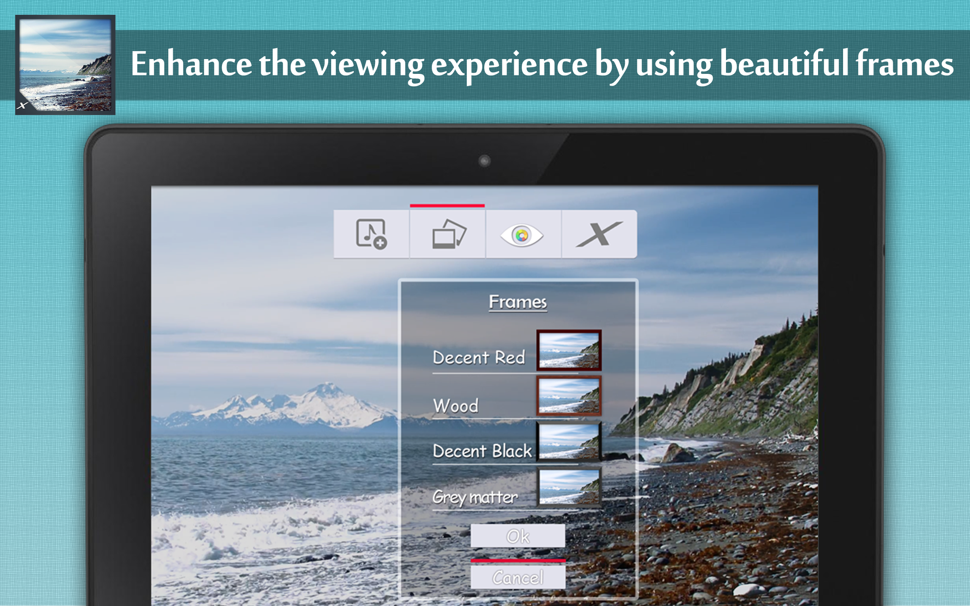Open the add music icon

coord(371,234)
